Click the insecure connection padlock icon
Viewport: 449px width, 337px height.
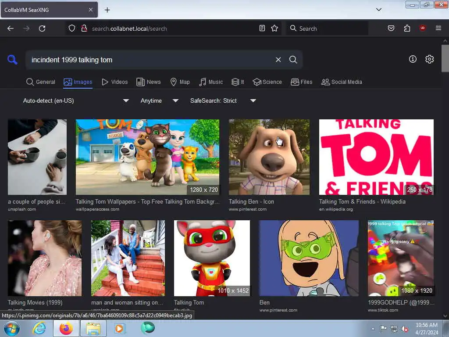pos(84,29)
